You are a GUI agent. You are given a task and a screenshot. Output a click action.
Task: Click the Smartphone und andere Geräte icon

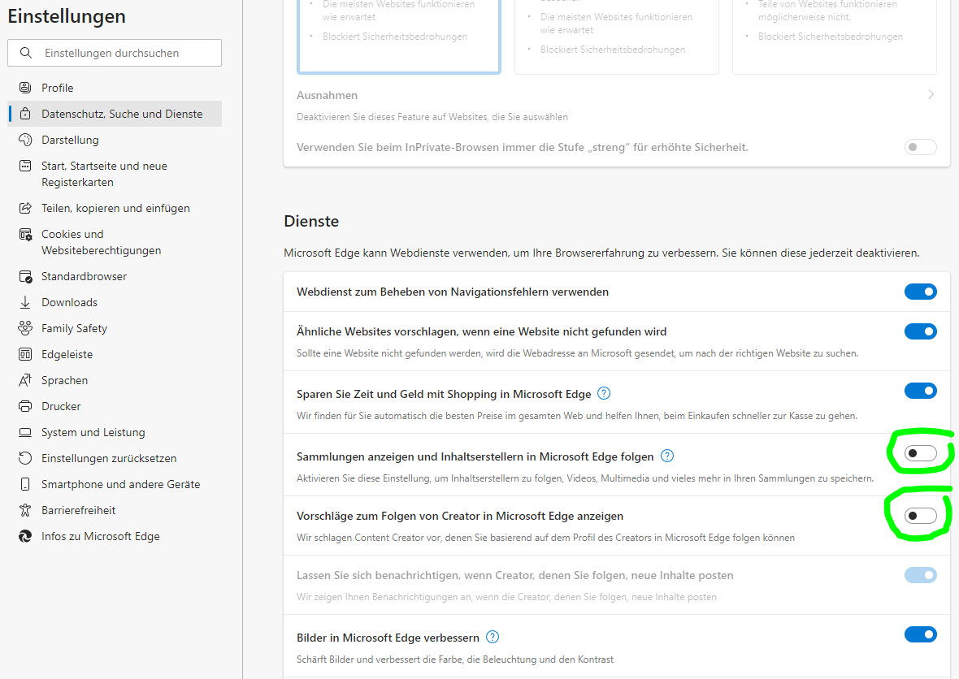coord(25,484)
